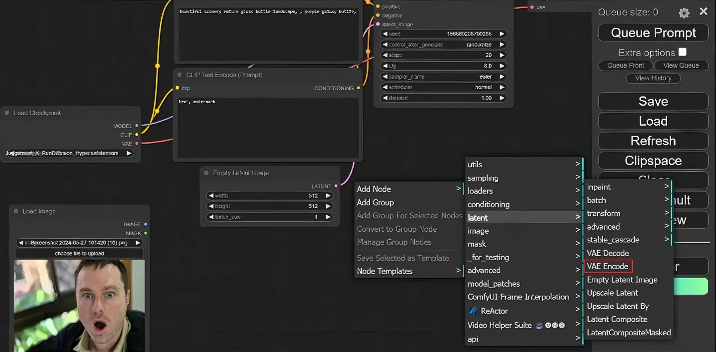The height and width of the screenshot is (352, 716).
Task: Save the workflow with the Save button
Action: [653, 101]
